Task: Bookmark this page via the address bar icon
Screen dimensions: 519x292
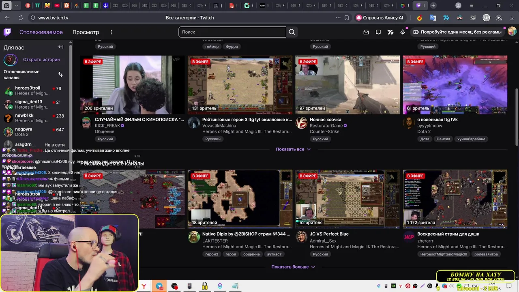Action: pos(347,18)
